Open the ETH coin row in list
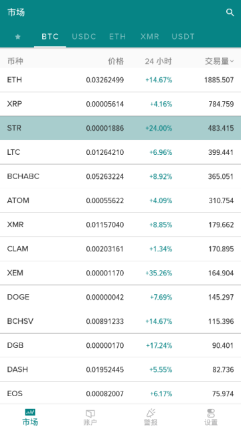Screen dimensions: 241x429 coord(120,80)
